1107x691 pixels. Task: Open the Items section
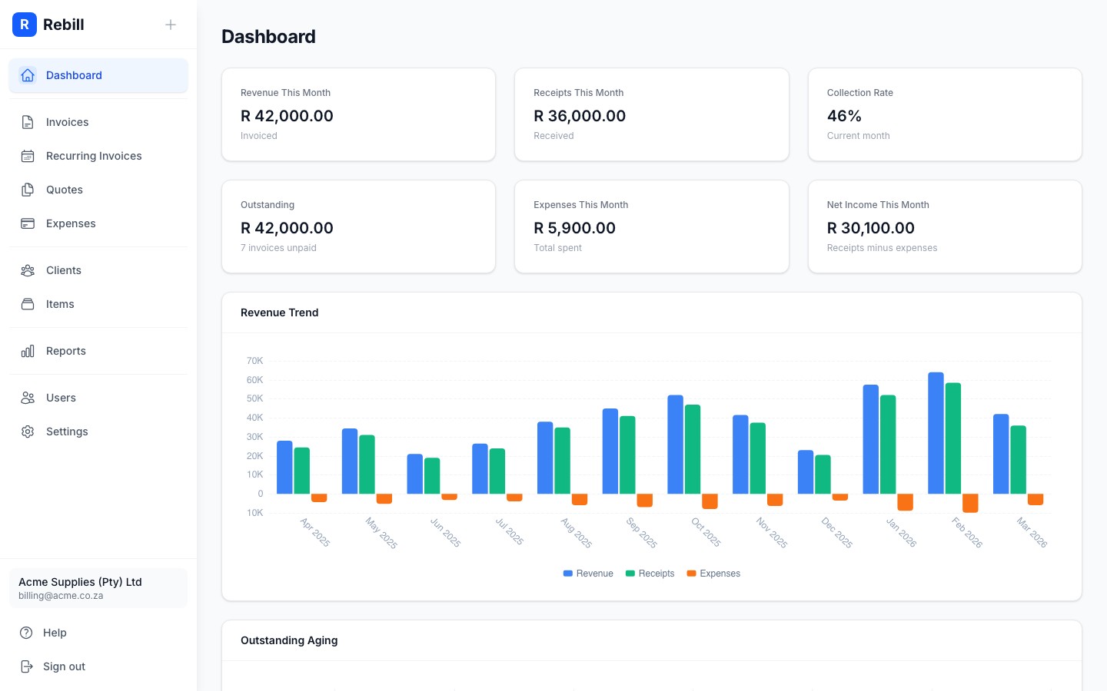[60, 304]
